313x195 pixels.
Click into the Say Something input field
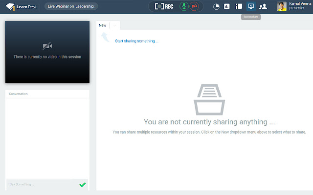(x=42, y=184)
